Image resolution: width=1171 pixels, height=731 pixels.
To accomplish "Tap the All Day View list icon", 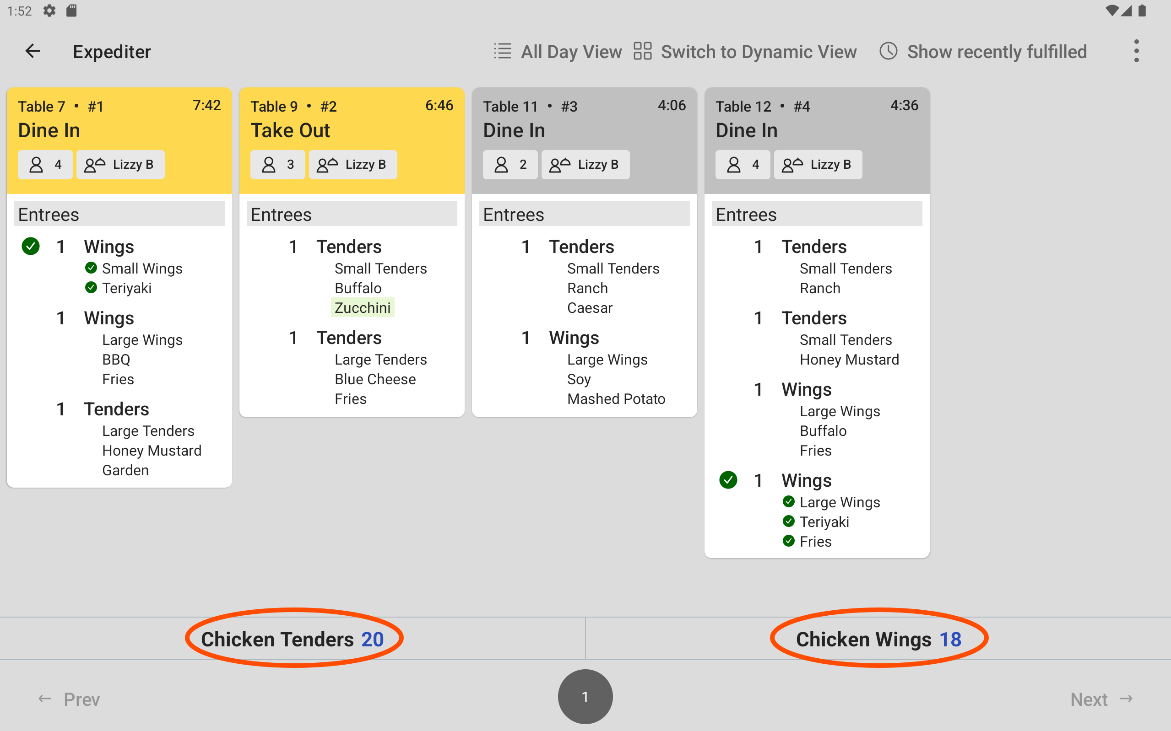I will point(503,51).
